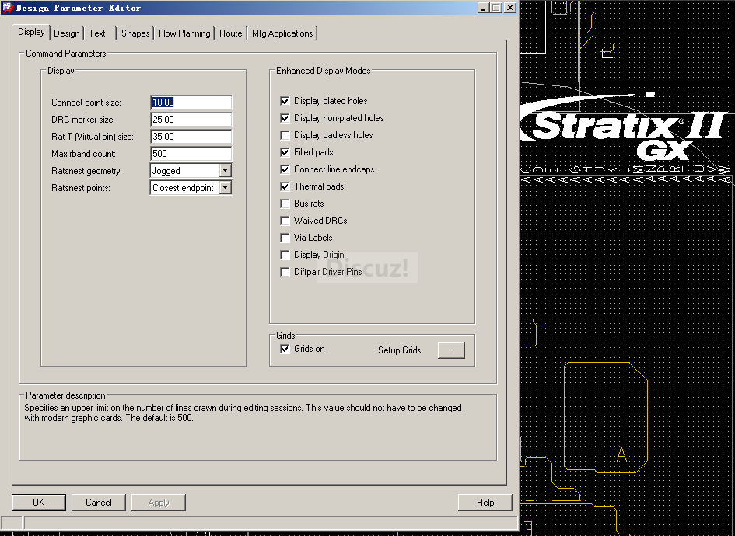Turn off the Grids on checkbox
The image size is (735, 536).
coord(285,349)
